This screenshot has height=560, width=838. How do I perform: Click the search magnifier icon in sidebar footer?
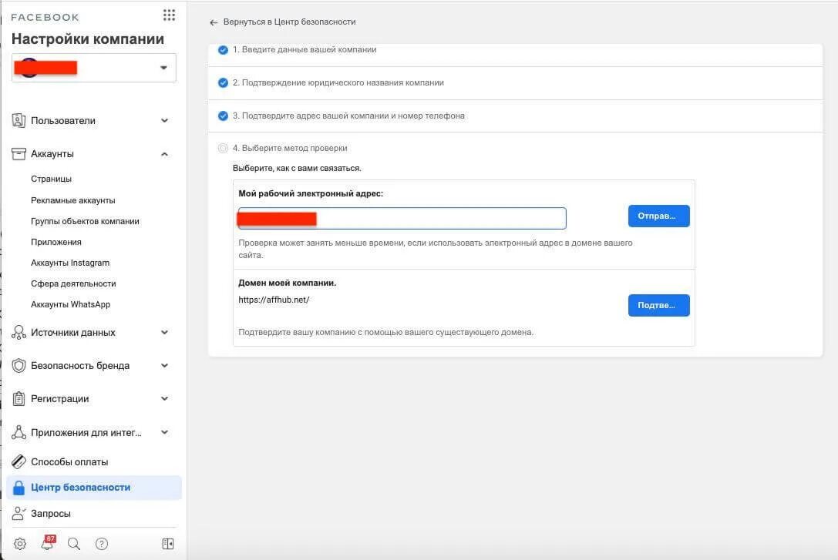[74, 544]
